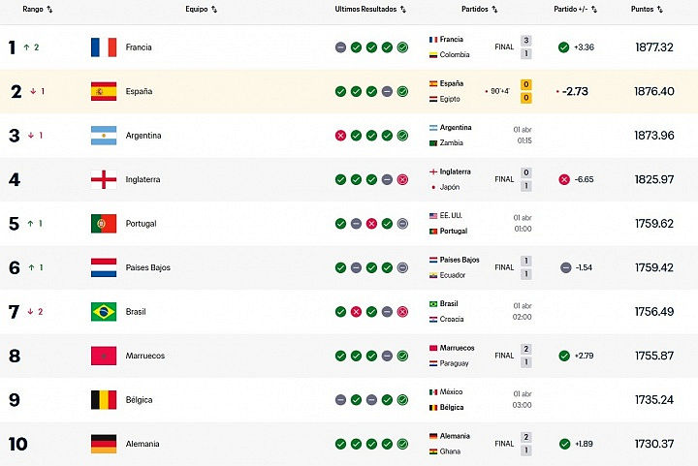This screenshot has height=466, width=698.
Task: Click the Argentina flag in row three
Action: (x=103, y=136)
